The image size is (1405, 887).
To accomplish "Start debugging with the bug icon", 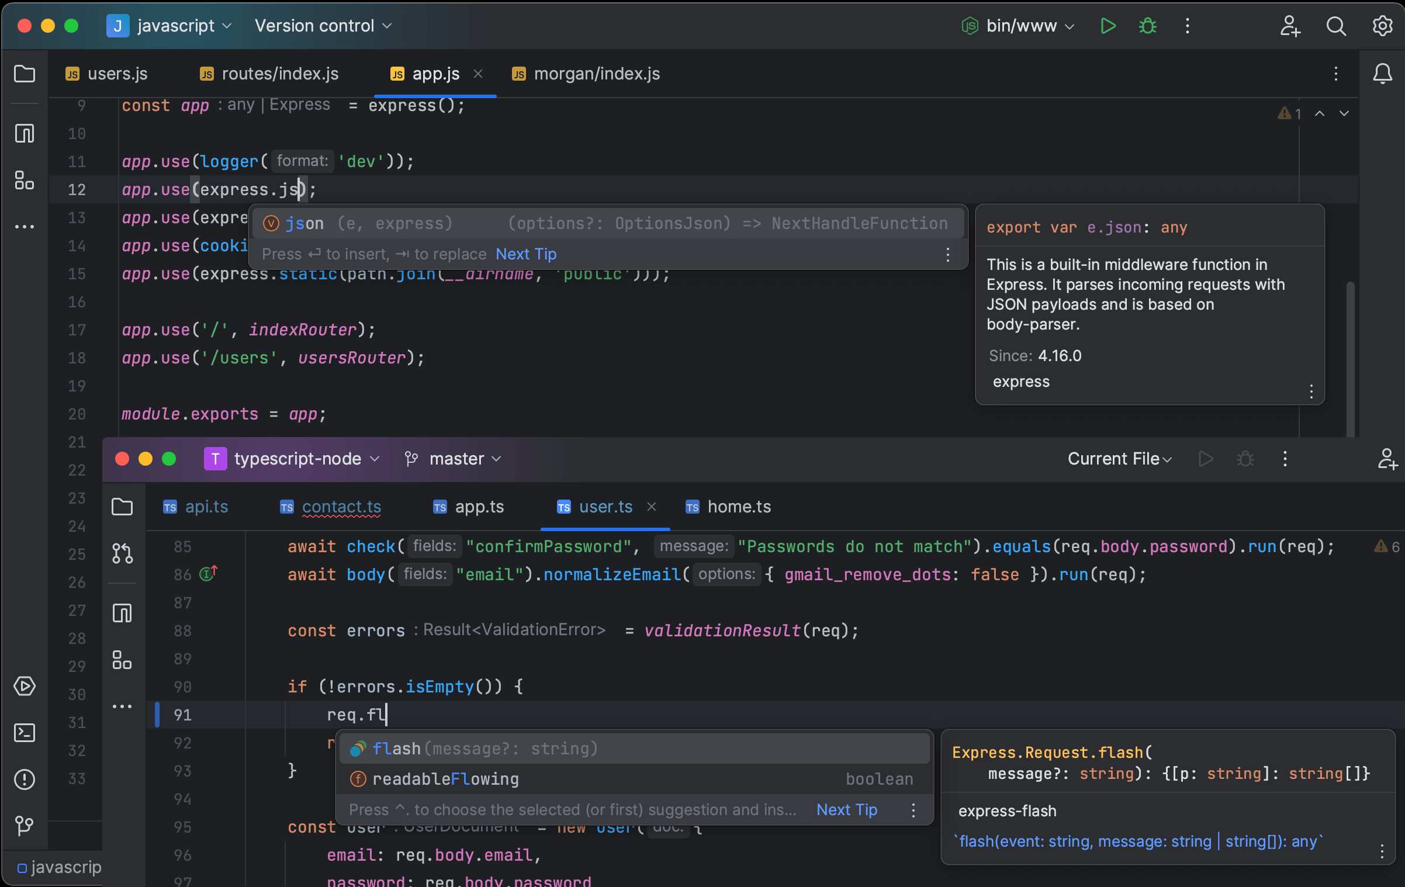I will point(1147,26).
